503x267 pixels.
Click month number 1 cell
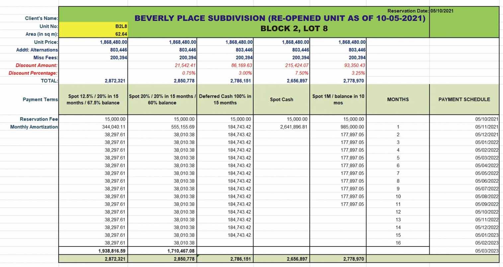point(398,127)
